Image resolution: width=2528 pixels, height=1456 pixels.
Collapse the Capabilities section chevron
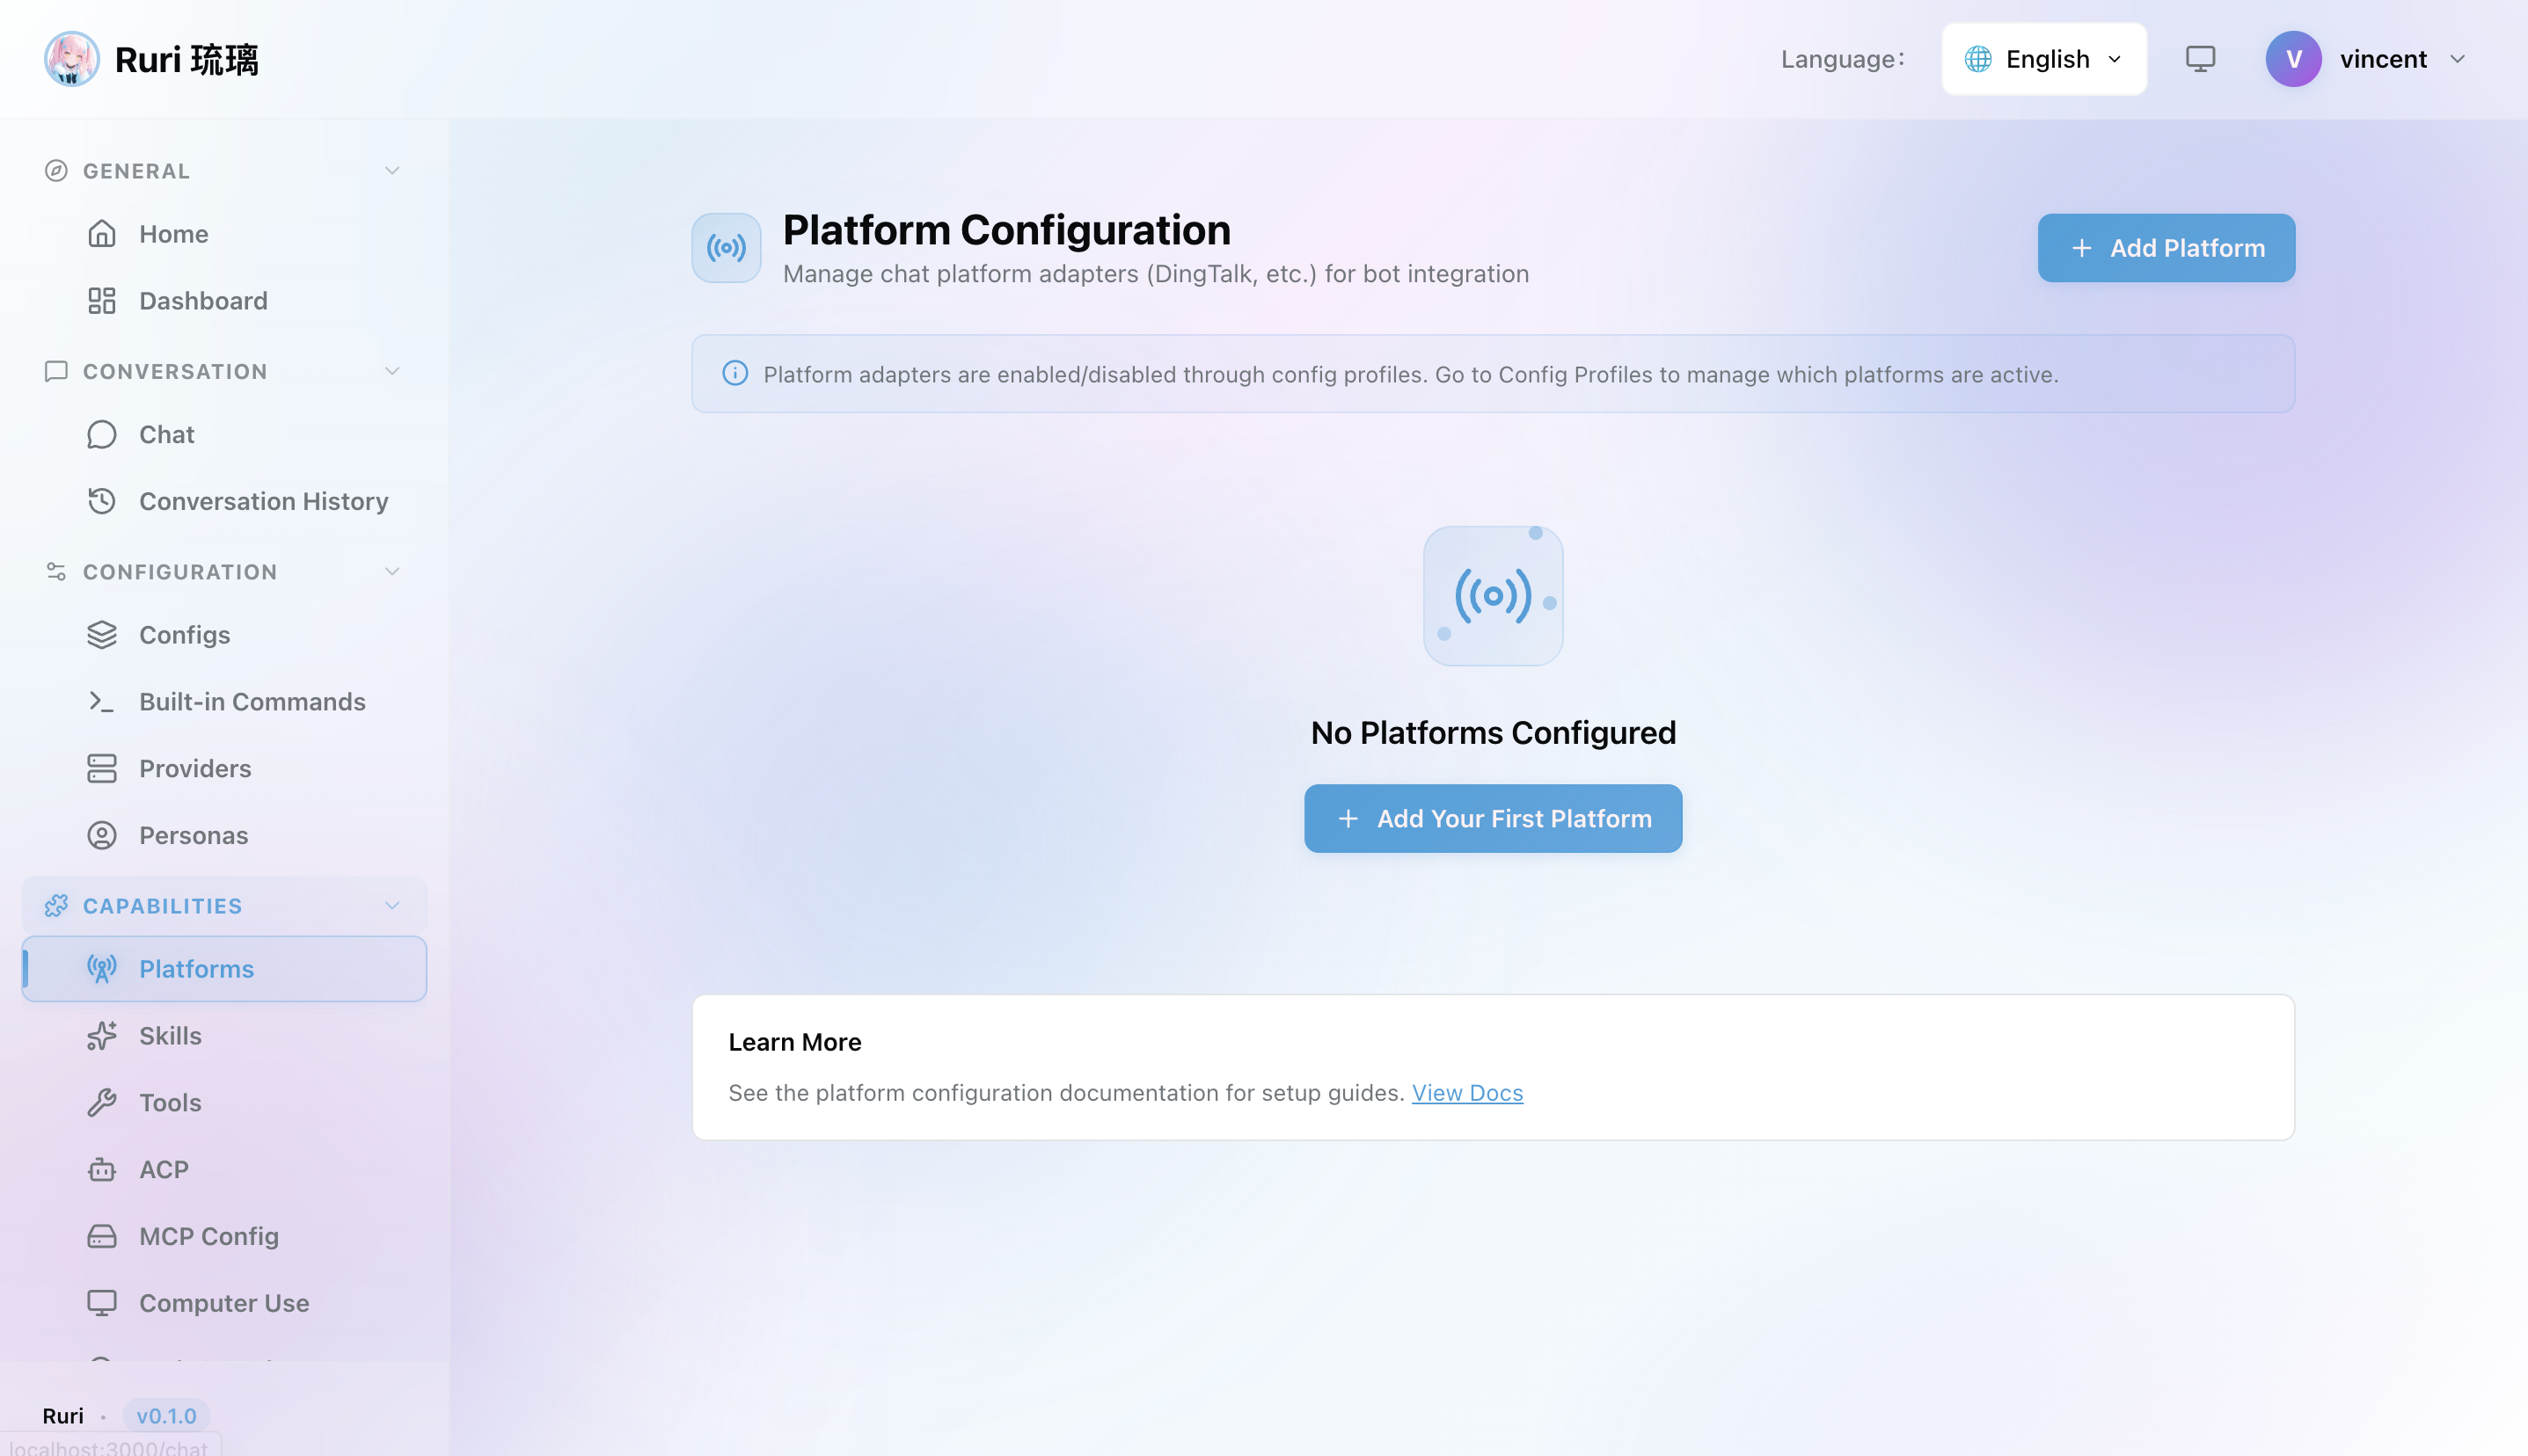[392, 906]
